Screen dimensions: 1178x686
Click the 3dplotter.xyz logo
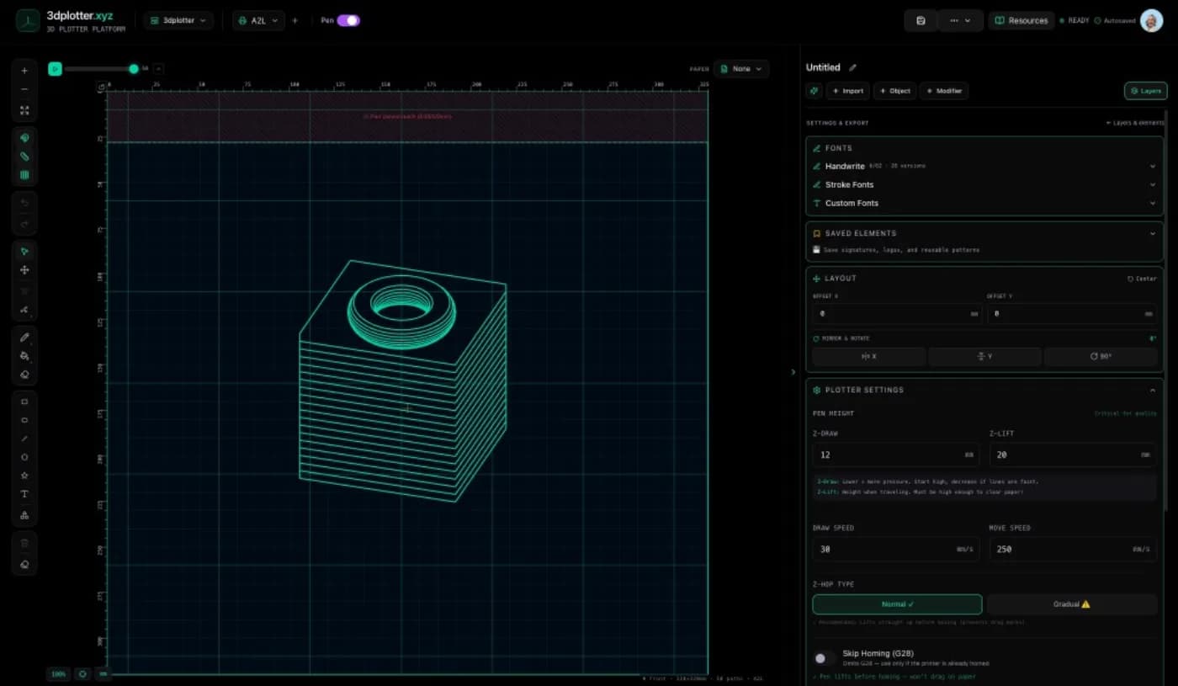(x=72, y=20)
